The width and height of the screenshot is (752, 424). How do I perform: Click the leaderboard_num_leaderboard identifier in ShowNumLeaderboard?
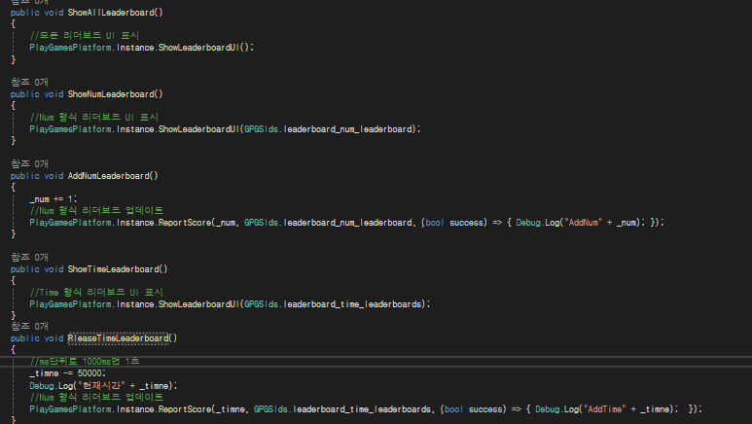347,129
